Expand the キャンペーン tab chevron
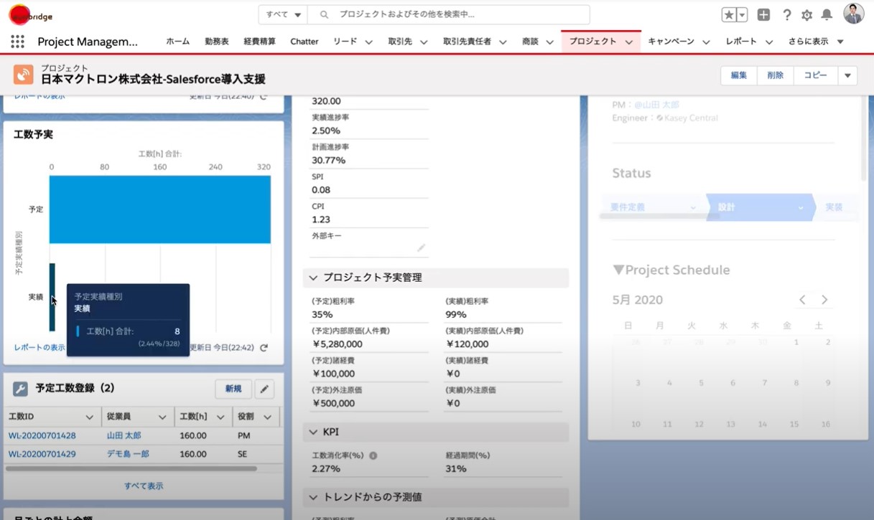 tap(706, 42)
